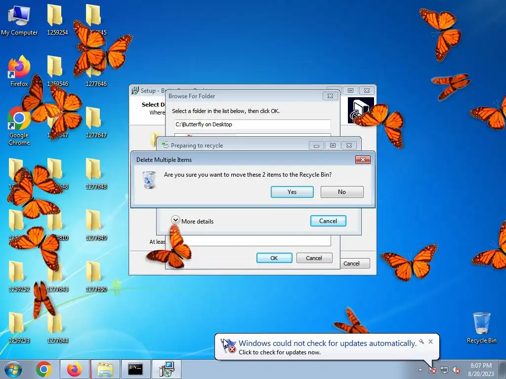Screen dimensions: 506x379
Task: Select the Recycle Bin desktop icon
Action: tap(481, 328)
